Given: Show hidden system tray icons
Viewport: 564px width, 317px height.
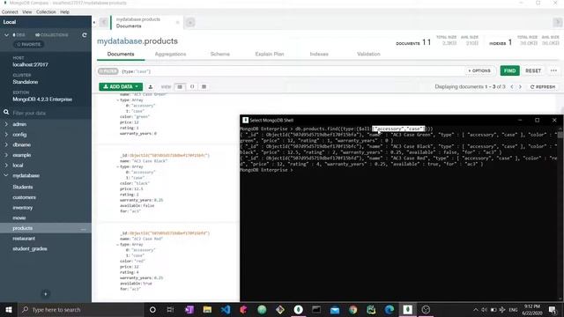Looking at the screenshot, I should tap(476, 309).
